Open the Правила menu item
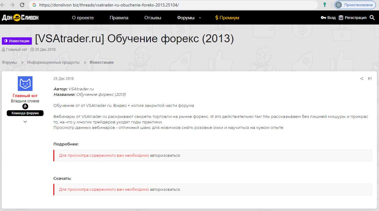 119,18
